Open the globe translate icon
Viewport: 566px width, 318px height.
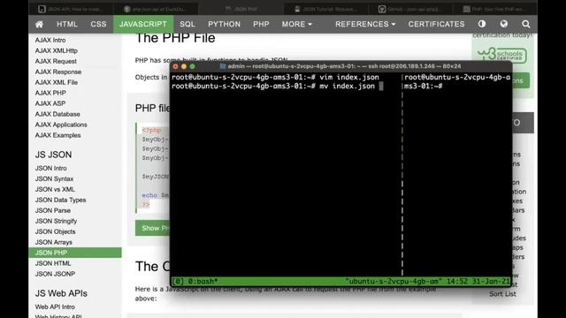coord(504,24)
